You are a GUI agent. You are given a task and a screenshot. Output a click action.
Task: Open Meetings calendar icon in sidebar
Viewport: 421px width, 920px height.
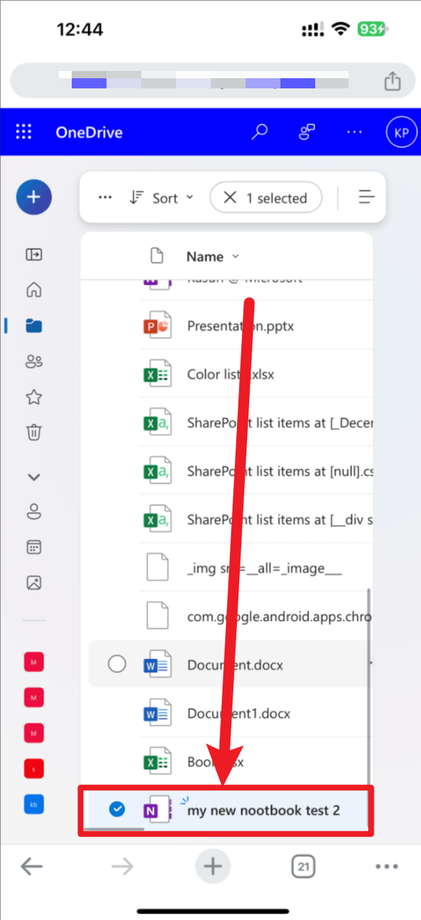33,547
